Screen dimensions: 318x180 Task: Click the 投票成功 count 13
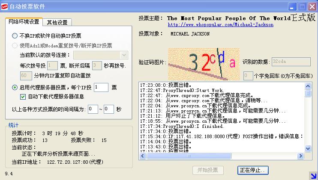45,140
